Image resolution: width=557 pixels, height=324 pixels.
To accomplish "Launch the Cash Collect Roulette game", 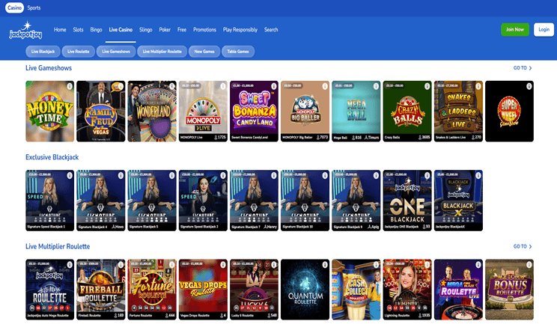I will click(356, 290).
